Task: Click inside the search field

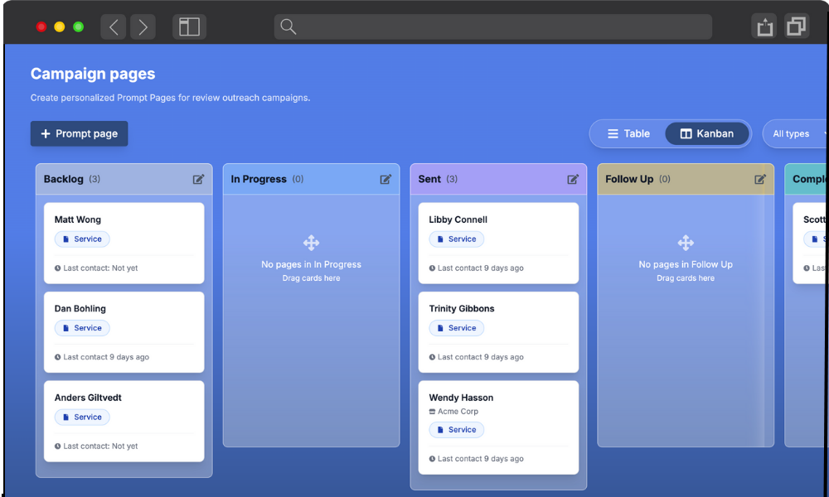Action: [492, 26]
